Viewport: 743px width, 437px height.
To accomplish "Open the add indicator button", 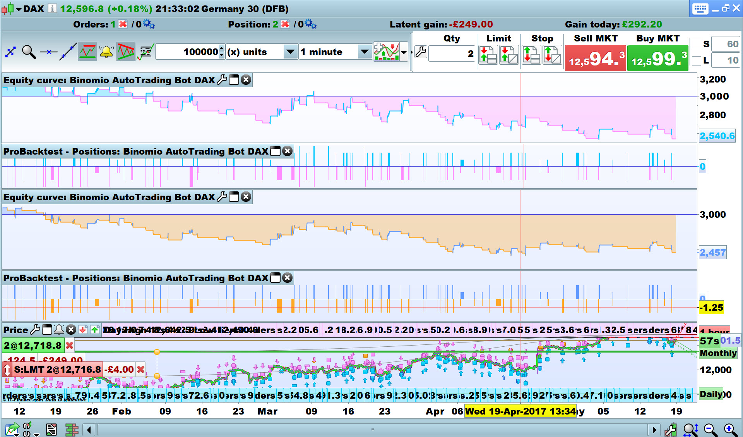I will click(x=386, y=52).
